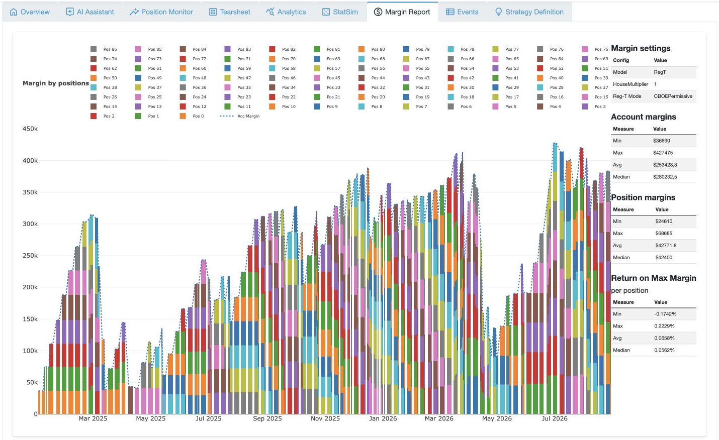This screenshot has height=440, width=719.
Task: Select account margin median $280232,5
Action: (665, 177)
